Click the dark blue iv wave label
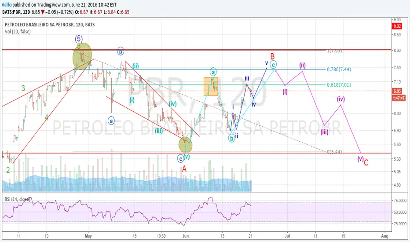The image size is (410, 242). click(254, 104)
